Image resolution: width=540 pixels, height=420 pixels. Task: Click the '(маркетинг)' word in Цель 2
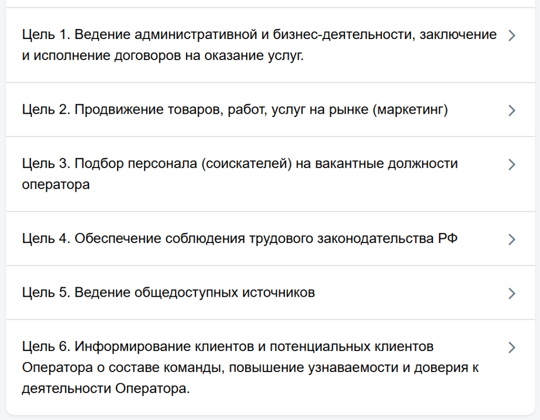pyautogui.click(x=410, y=110)
